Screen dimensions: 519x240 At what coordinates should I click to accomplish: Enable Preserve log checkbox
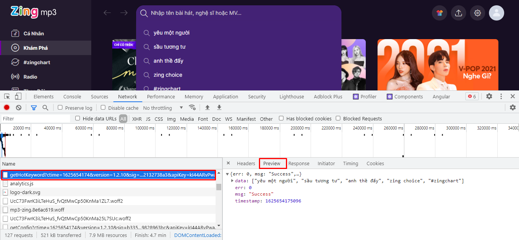60,107
